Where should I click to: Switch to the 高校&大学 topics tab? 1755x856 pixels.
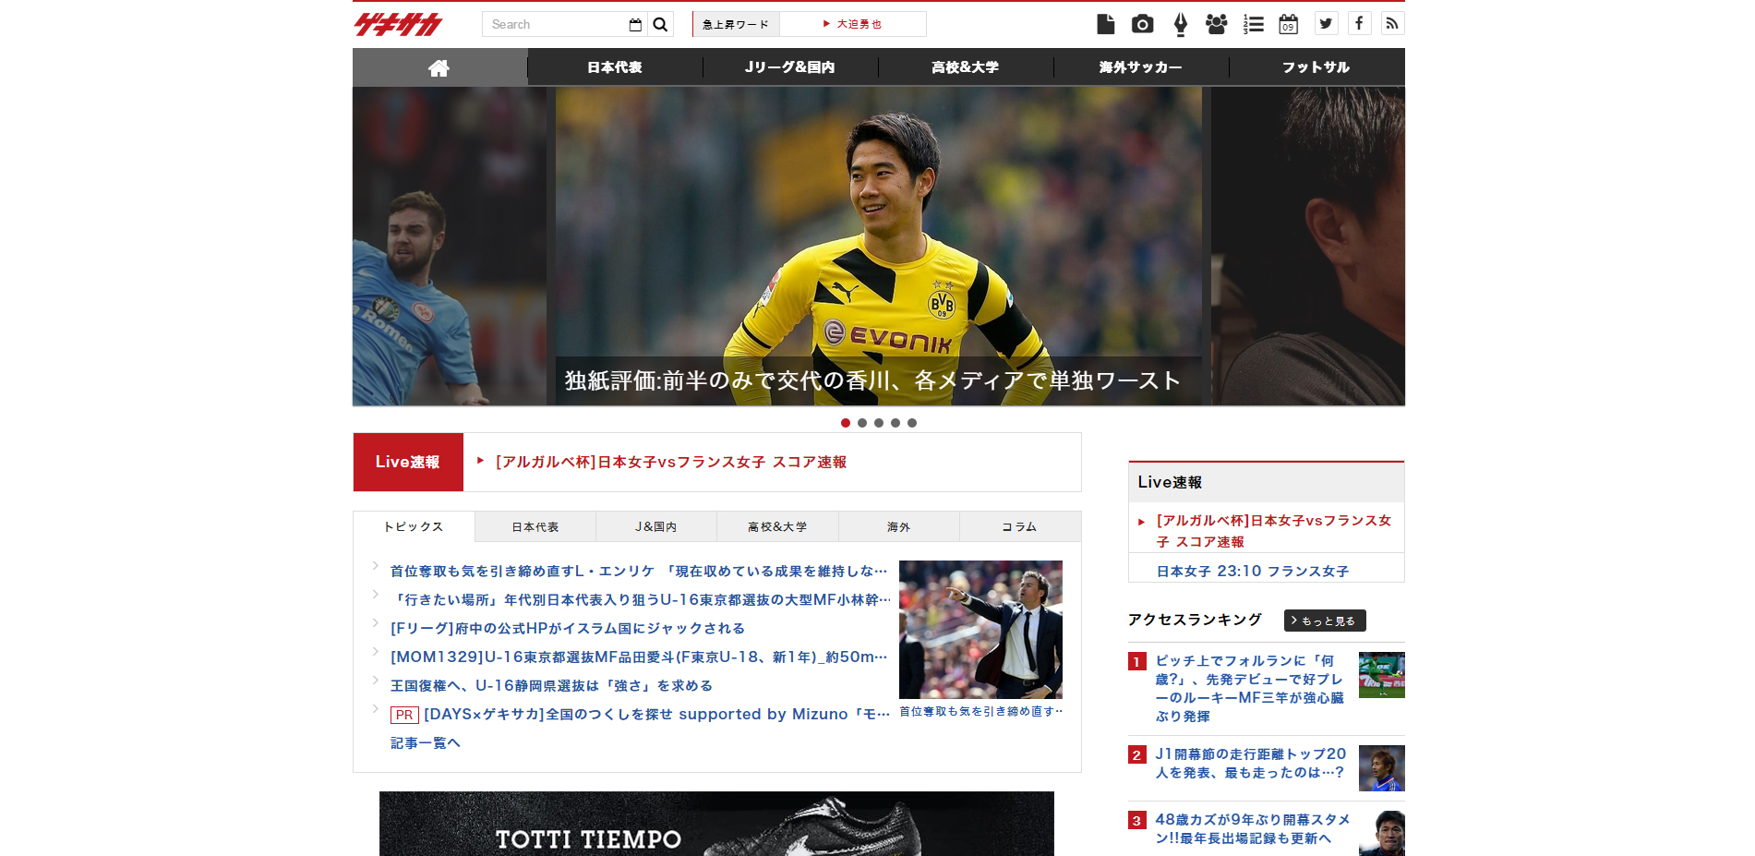(x=776, y=527)
